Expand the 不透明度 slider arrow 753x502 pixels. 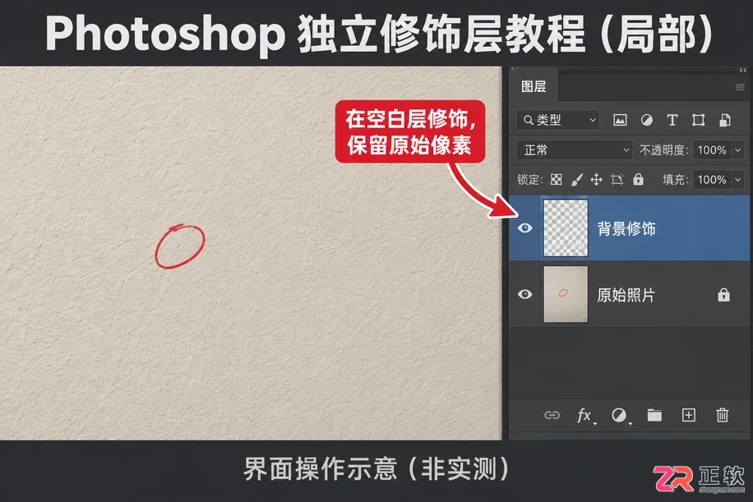pos(737,150)
